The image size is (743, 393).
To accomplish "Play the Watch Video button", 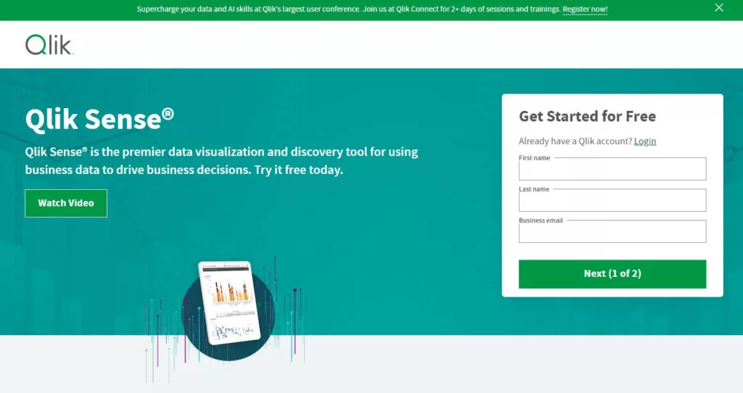I will [x=66, y=203].
